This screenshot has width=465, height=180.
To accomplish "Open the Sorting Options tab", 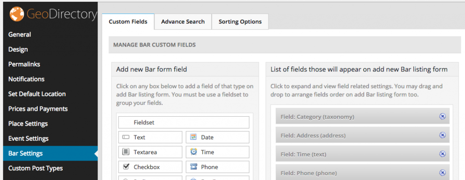I will (240, 22).
